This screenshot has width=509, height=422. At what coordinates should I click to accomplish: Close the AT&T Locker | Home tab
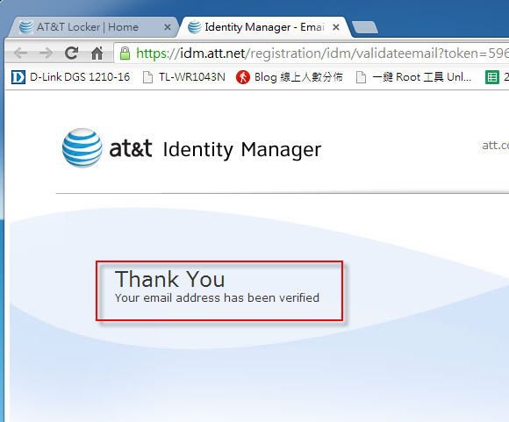point(168,27)
